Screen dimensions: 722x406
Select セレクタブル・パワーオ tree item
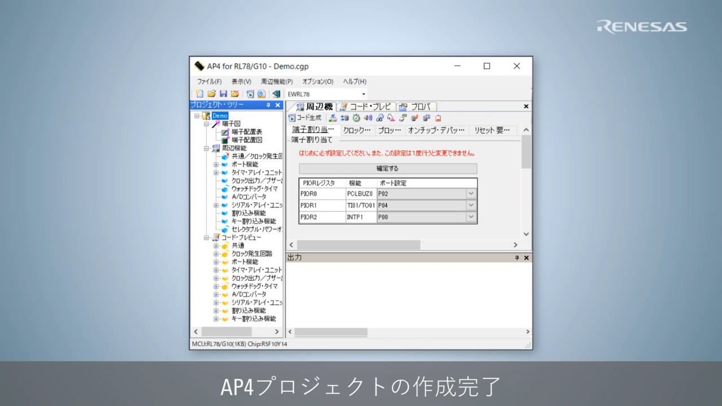click(x=257, y=230)
